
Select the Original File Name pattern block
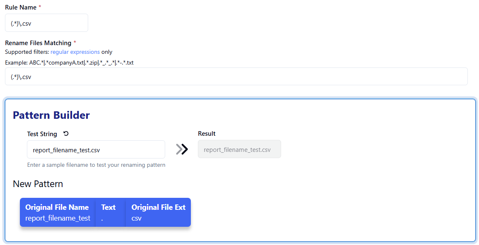click(x=58, y=212)
